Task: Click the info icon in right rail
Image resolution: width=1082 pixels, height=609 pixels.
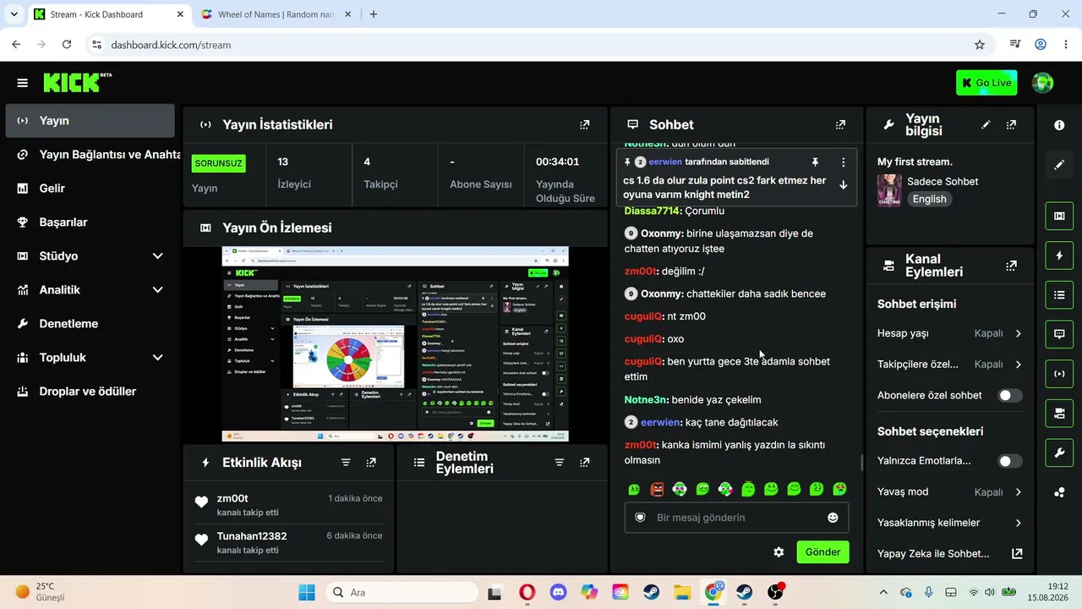Action: (x=1059, y=125)
